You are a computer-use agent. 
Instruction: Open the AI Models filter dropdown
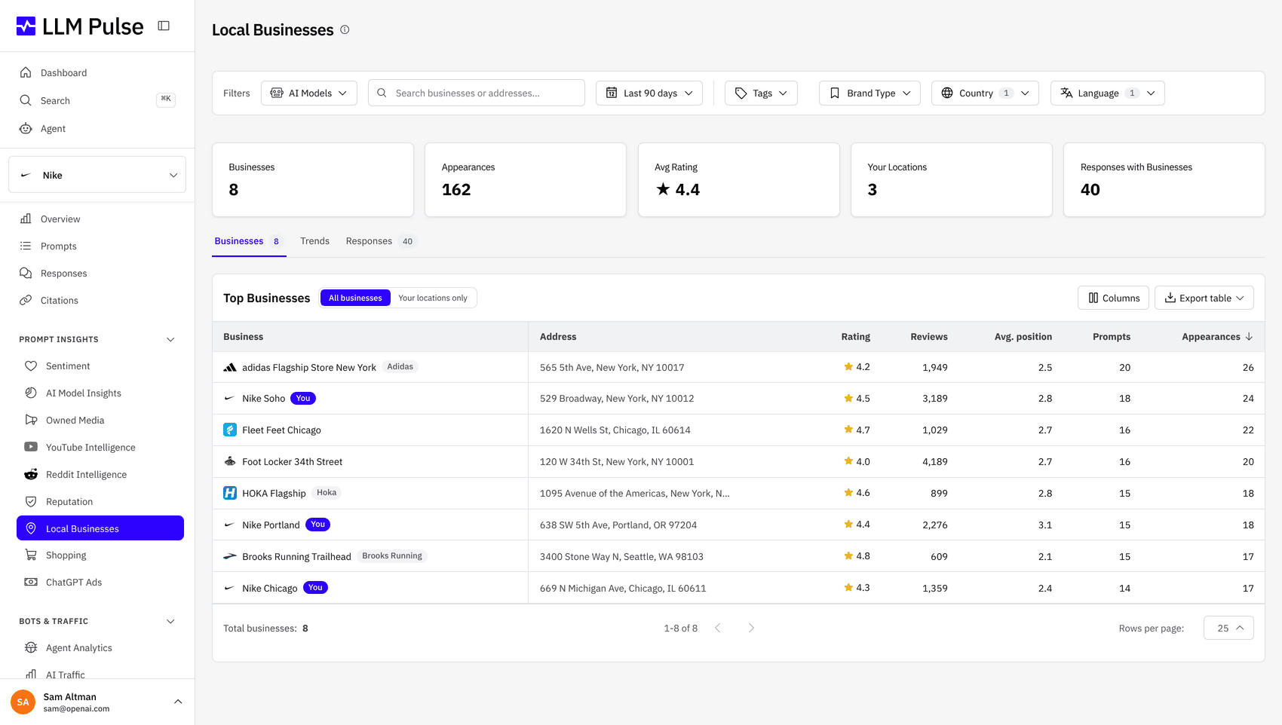[309, 93]
